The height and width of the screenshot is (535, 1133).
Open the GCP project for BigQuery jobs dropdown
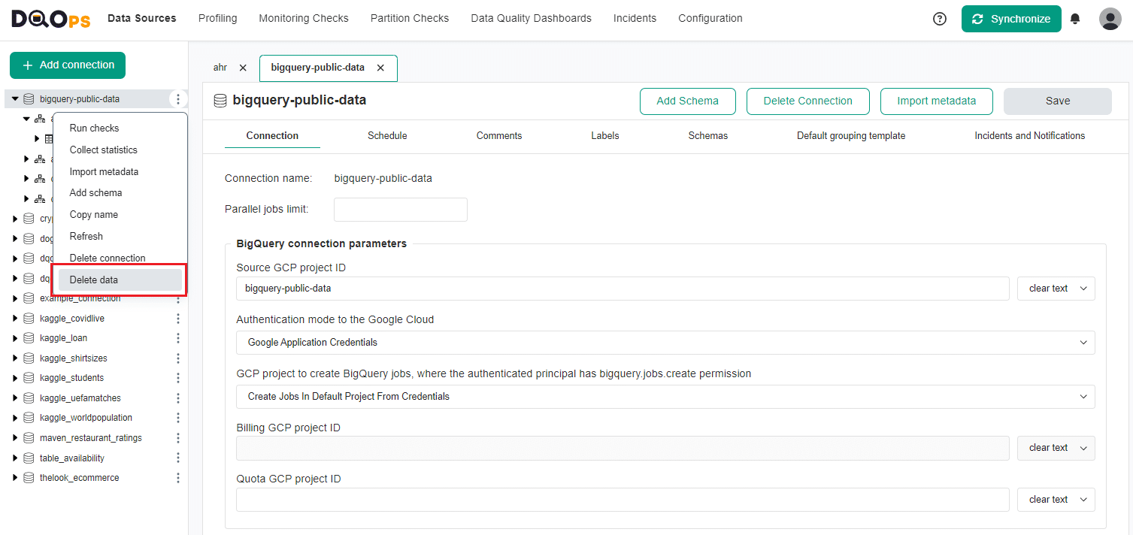click(665, 397)
